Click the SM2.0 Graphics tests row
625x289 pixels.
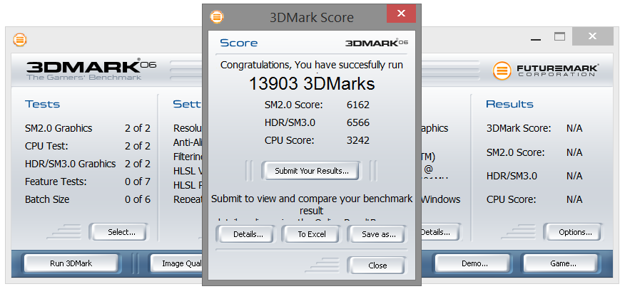click(88, 128)
